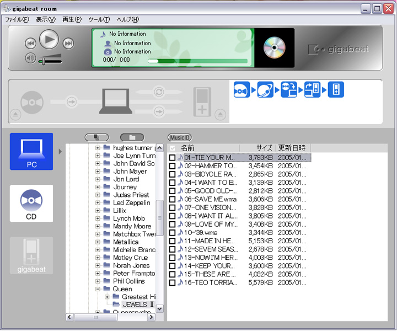Skip to the previous track
397x331 pixels.
pyautogui.click(x=30, y=43)
